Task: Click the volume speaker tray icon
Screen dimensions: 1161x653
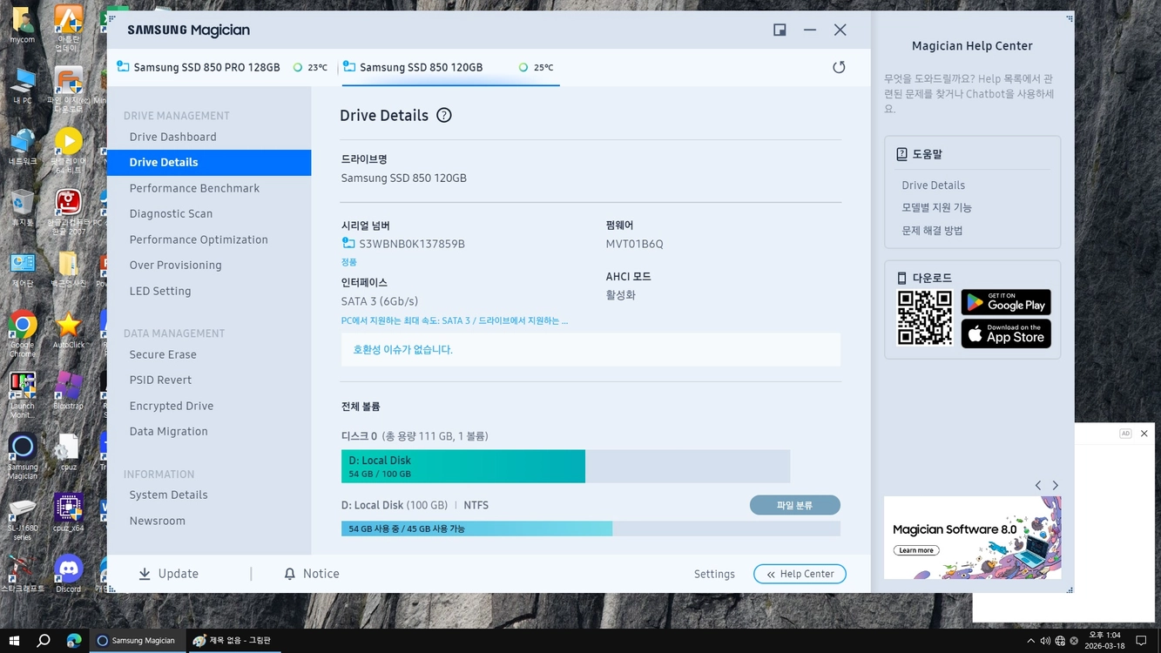Action: tap(1045, 641)
